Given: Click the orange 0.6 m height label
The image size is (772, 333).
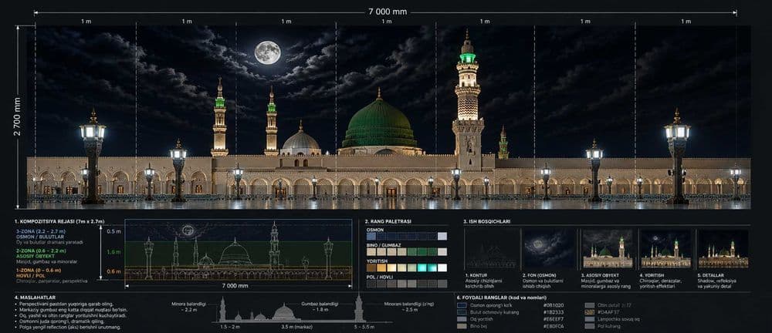Looking at the screenshot, I should (x=113, y=271).
